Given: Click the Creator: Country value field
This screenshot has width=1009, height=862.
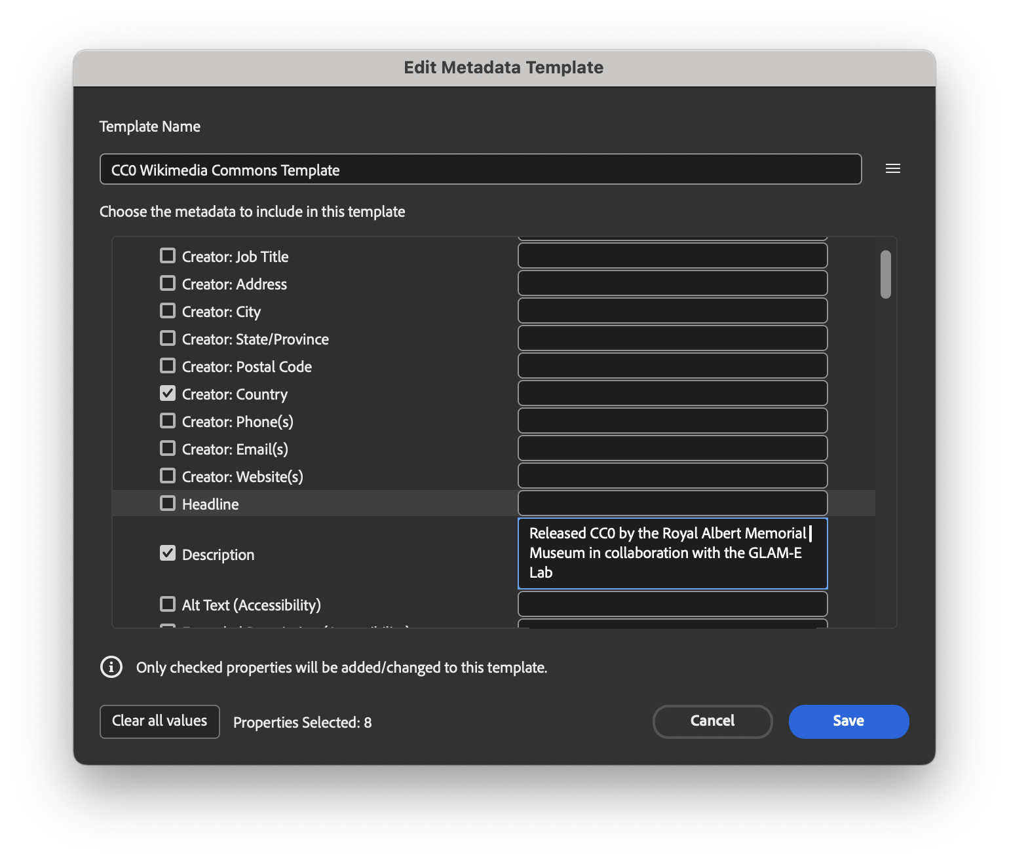Looking at the screenshot, I should (672, 393).
